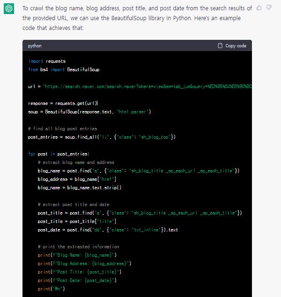
Task: Click the '# find all blog post entries' comment
Action: tap(62, 129)
